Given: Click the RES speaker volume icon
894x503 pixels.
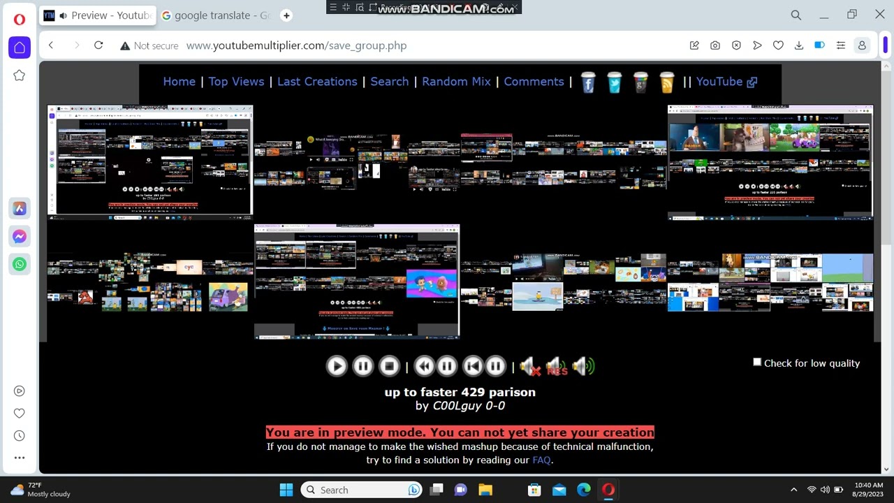Looking at the screenshot, I should point(556,366).
